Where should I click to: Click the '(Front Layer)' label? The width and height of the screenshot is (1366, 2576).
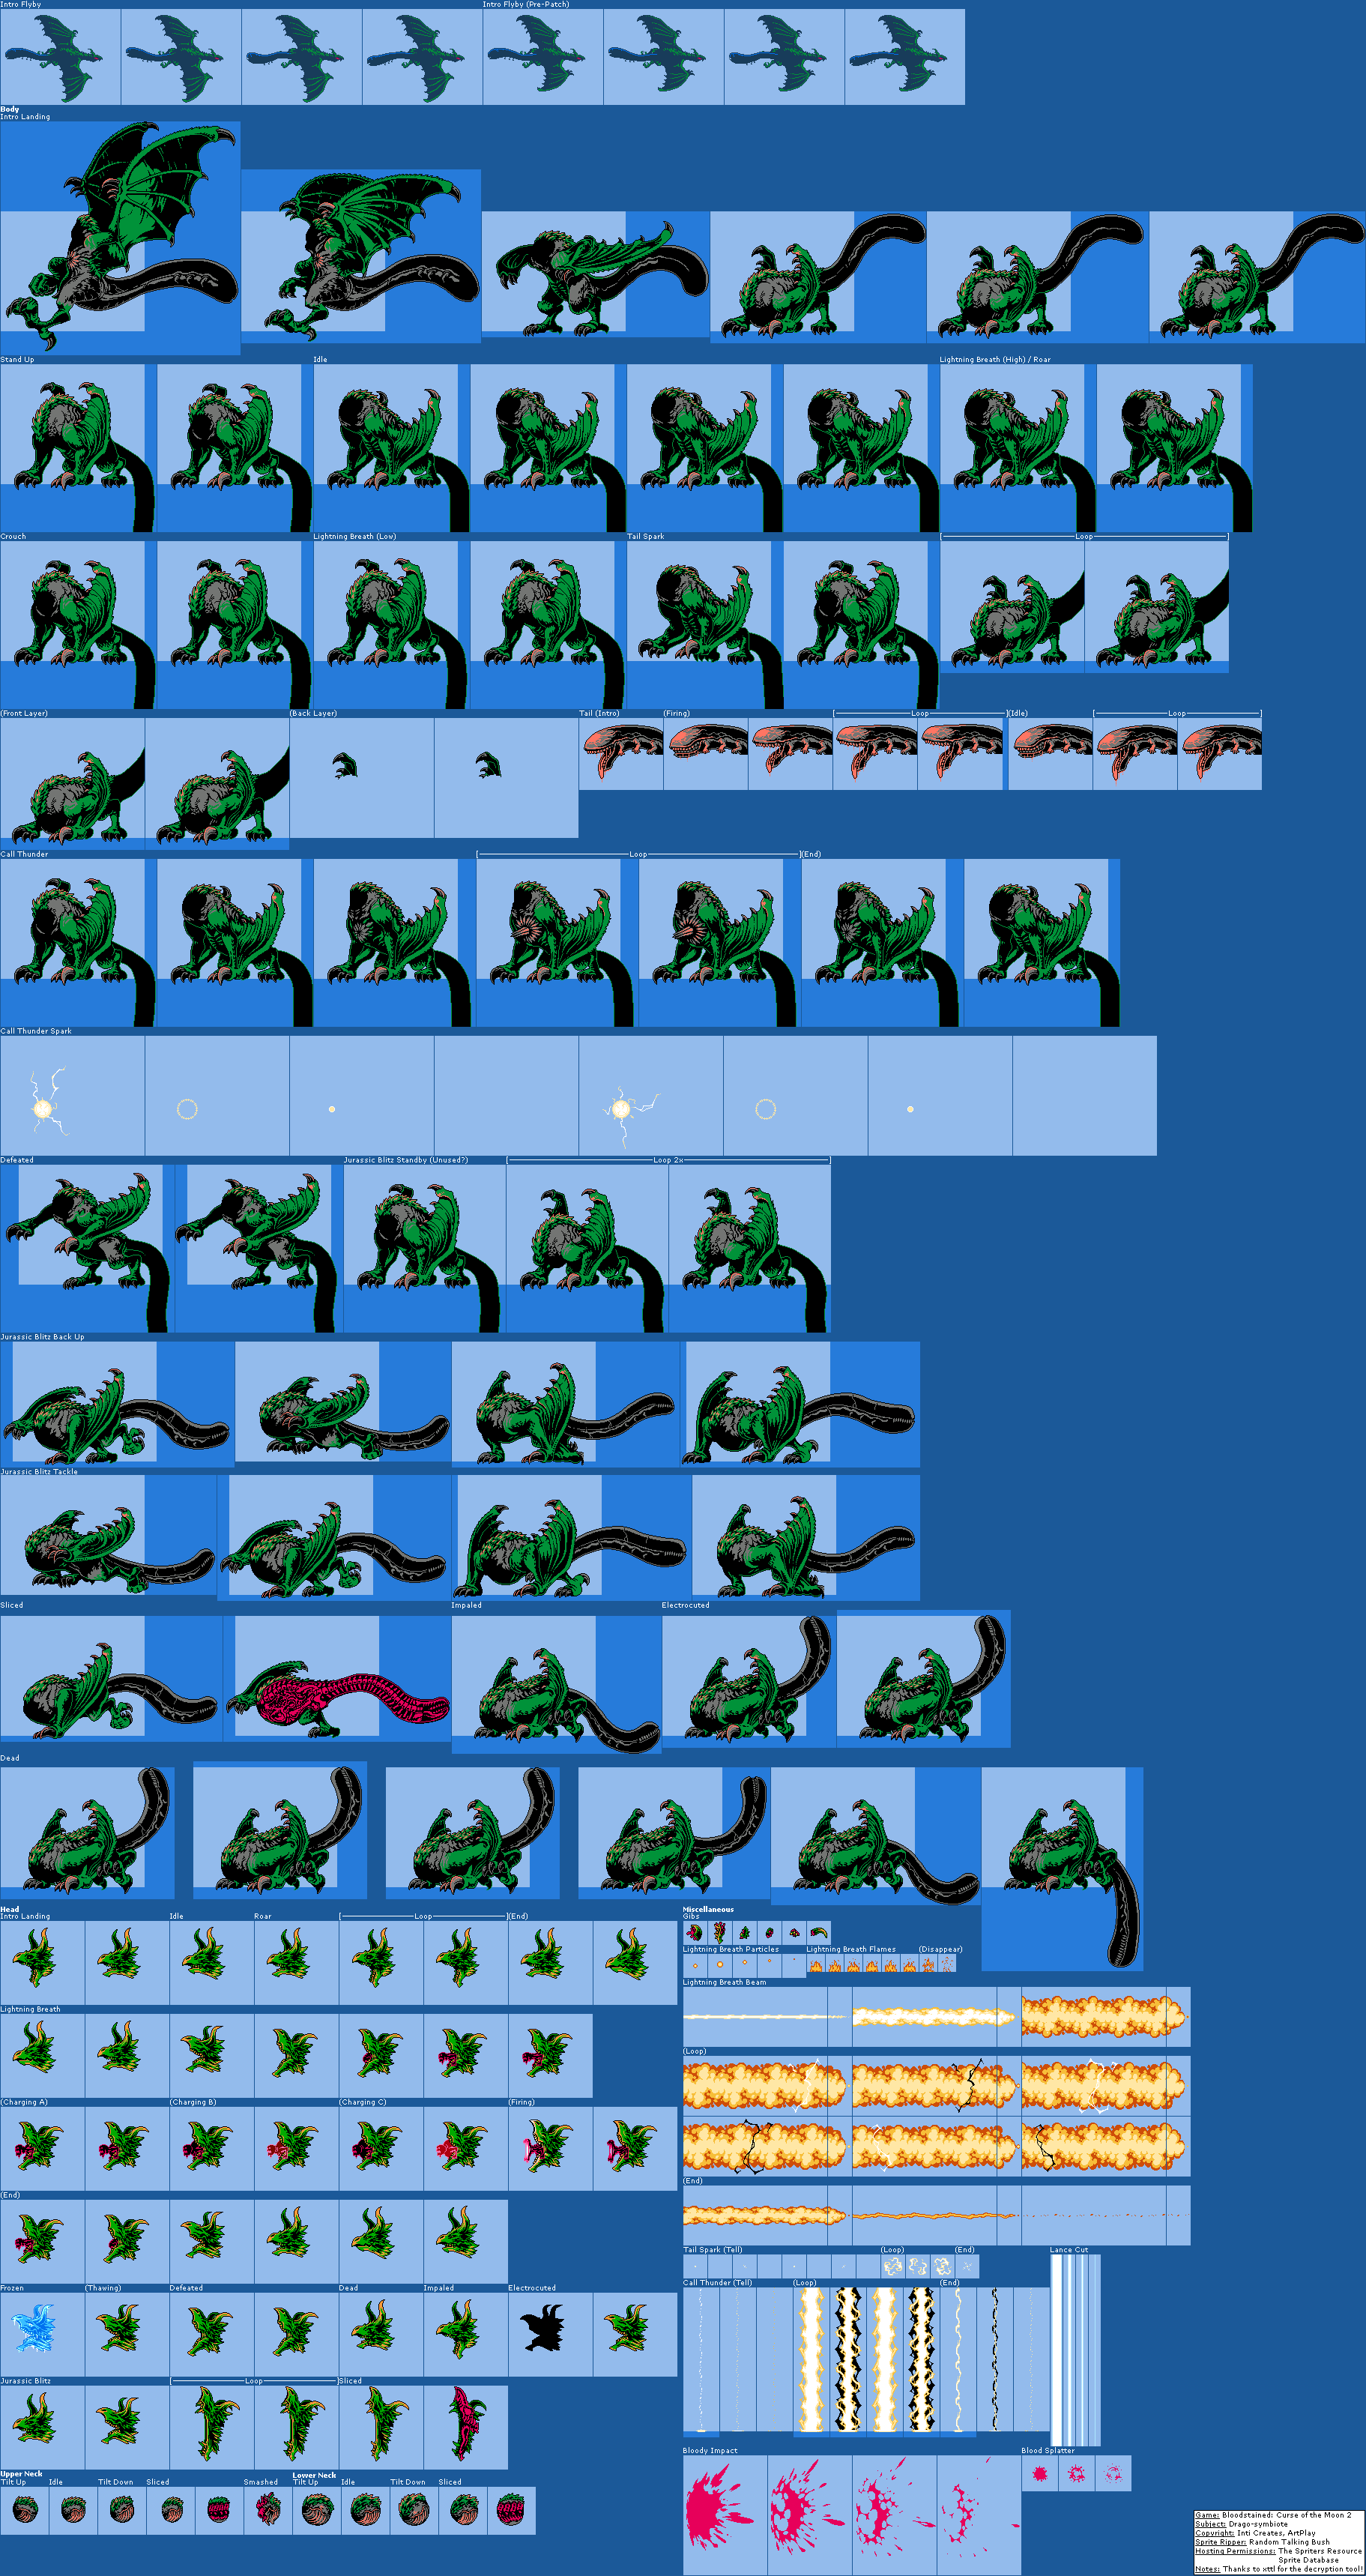coord(24,713)
